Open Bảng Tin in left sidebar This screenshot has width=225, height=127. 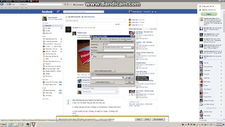coord(52,26)
